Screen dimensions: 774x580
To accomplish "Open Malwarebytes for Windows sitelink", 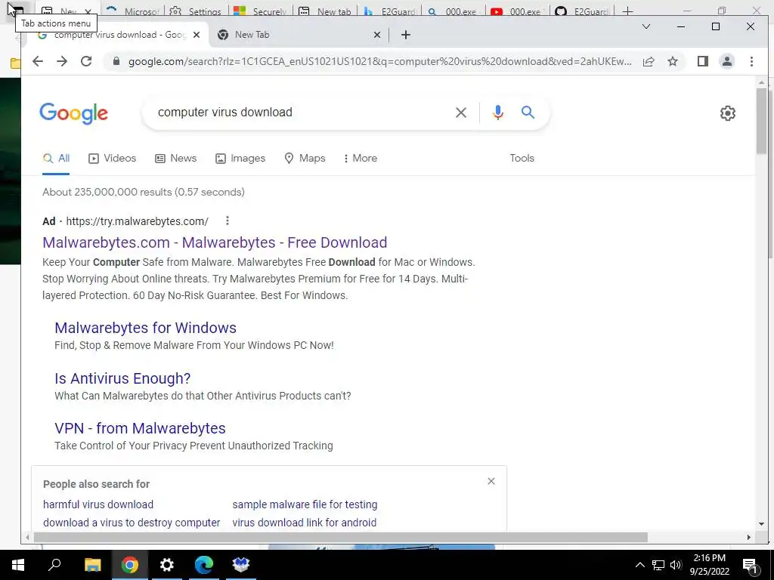I will click(x=146, y=328).
